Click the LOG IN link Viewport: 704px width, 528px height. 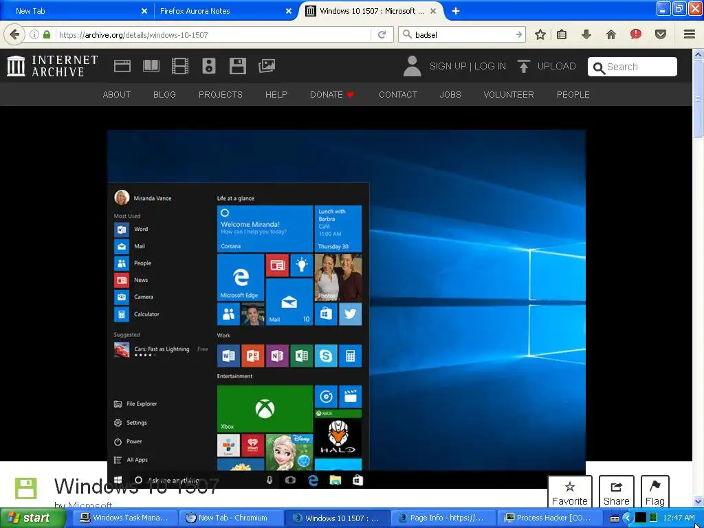click(x=489, y=66)
